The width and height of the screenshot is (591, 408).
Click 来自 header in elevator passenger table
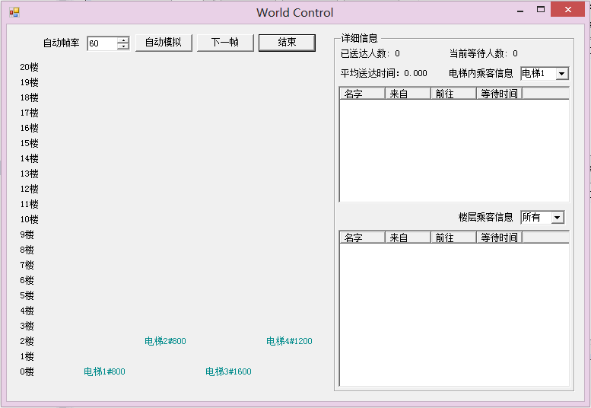coord(408,94)
